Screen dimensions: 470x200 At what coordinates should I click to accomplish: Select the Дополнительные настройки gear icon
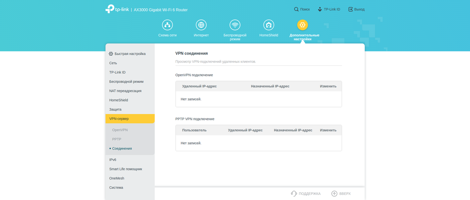point(302,25)
